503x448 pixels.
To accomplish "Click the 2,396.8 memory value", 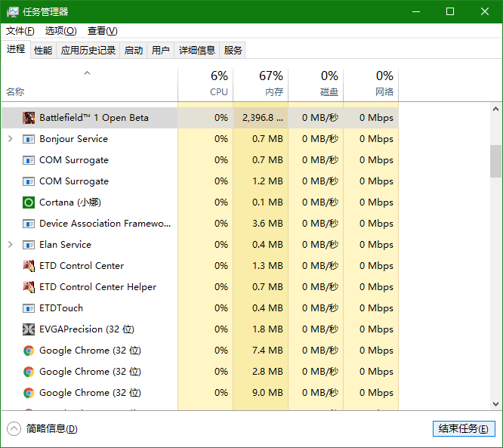I will pyautogui.click(x=263, y=118).
